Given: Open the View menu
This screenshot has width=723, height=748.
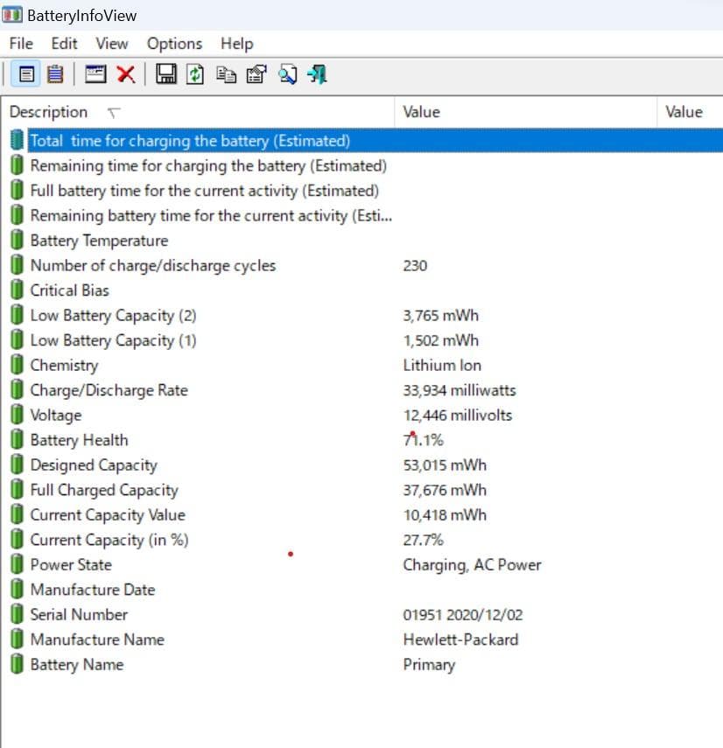Looking at the screenshot, I should (112, 43).
